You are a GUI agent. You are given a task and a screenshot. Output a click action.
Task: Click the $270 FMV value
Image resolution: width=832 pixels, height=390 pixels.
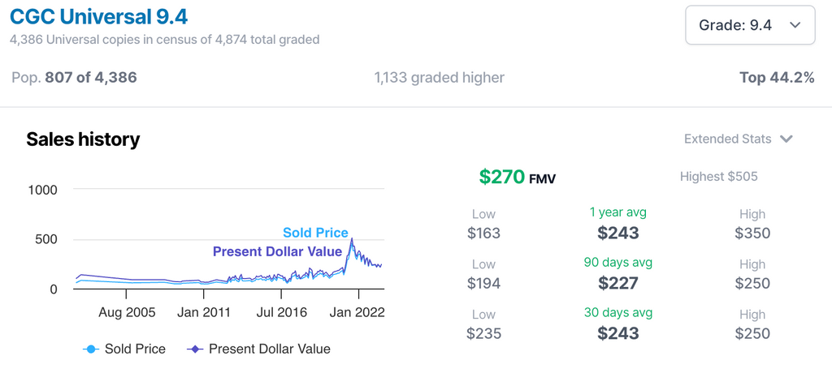point(517,178)
